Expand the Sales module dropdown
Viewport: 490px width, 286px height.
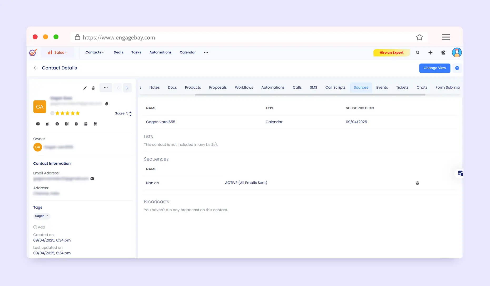pyautogui.click(x=58, y=52)
